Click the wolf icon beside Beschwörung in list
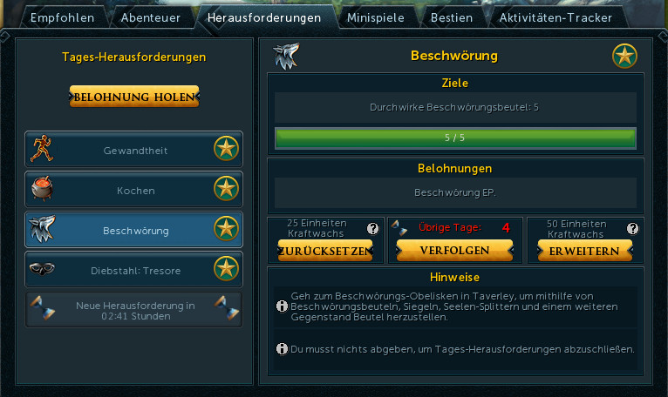Screen dimensions: 668x397 [42, 228]
